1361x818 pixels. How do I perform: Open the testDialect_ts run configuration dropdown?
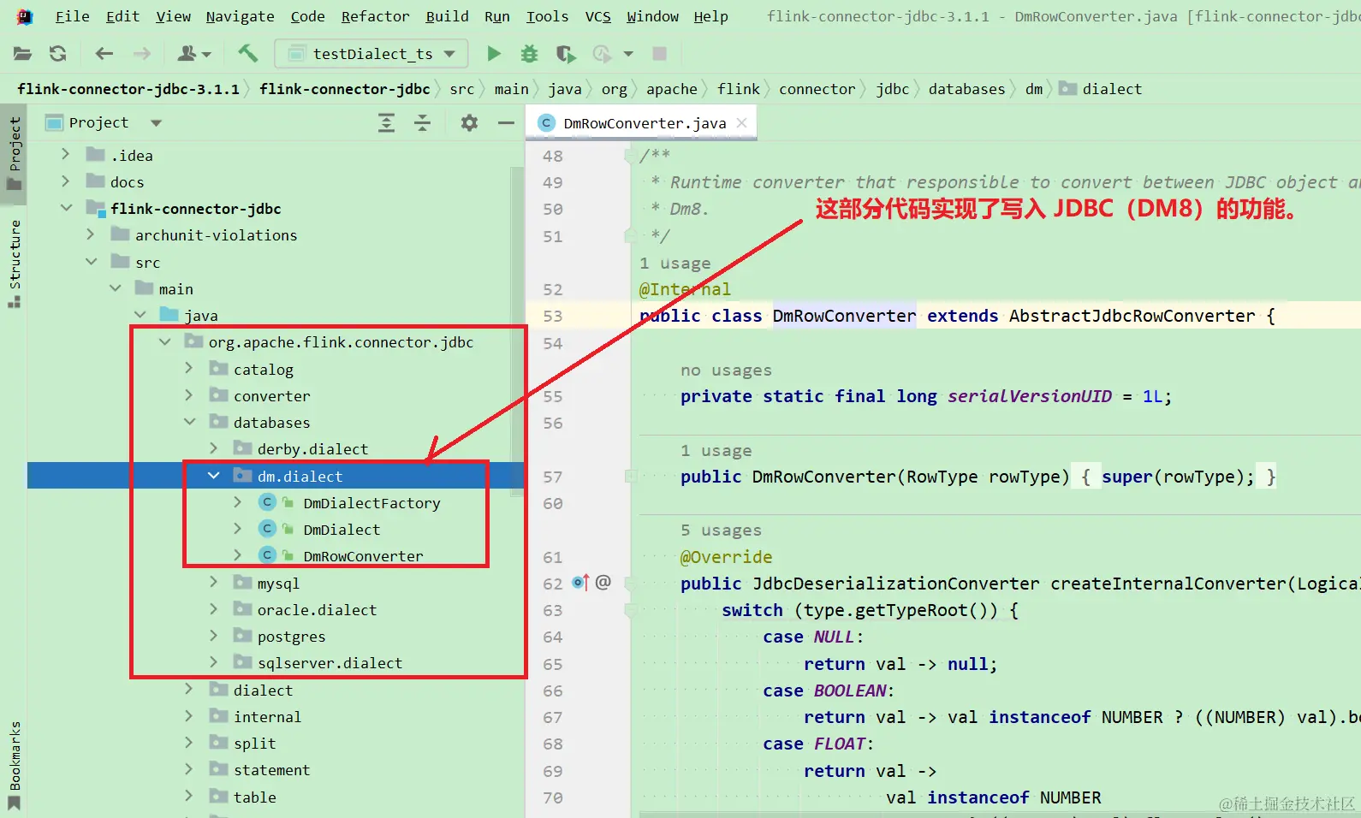click(x=371, y=54)
